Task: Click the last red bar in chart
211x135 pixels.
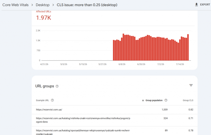Action: point(188,47)
